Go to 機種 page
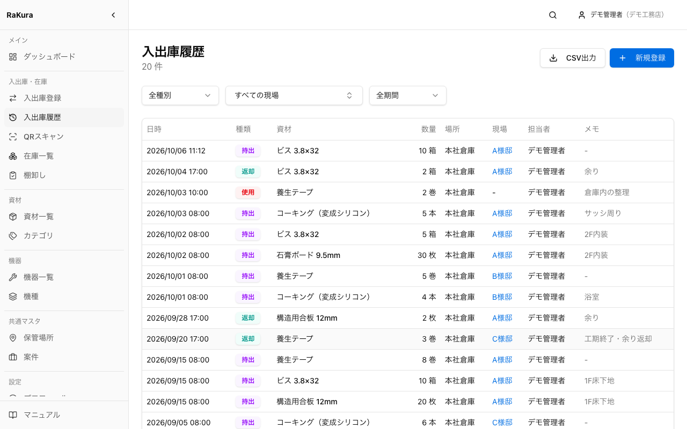The width and height of the screenshot is (687, 429). pyautogui.click(x=64, y=297)
